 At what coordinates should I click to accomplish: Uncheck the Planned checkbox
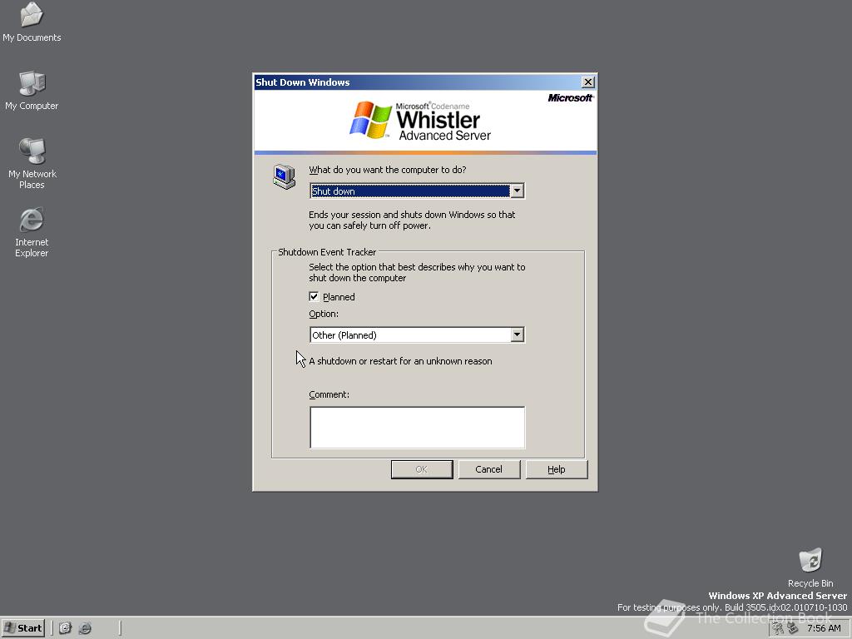click(314, 297)
